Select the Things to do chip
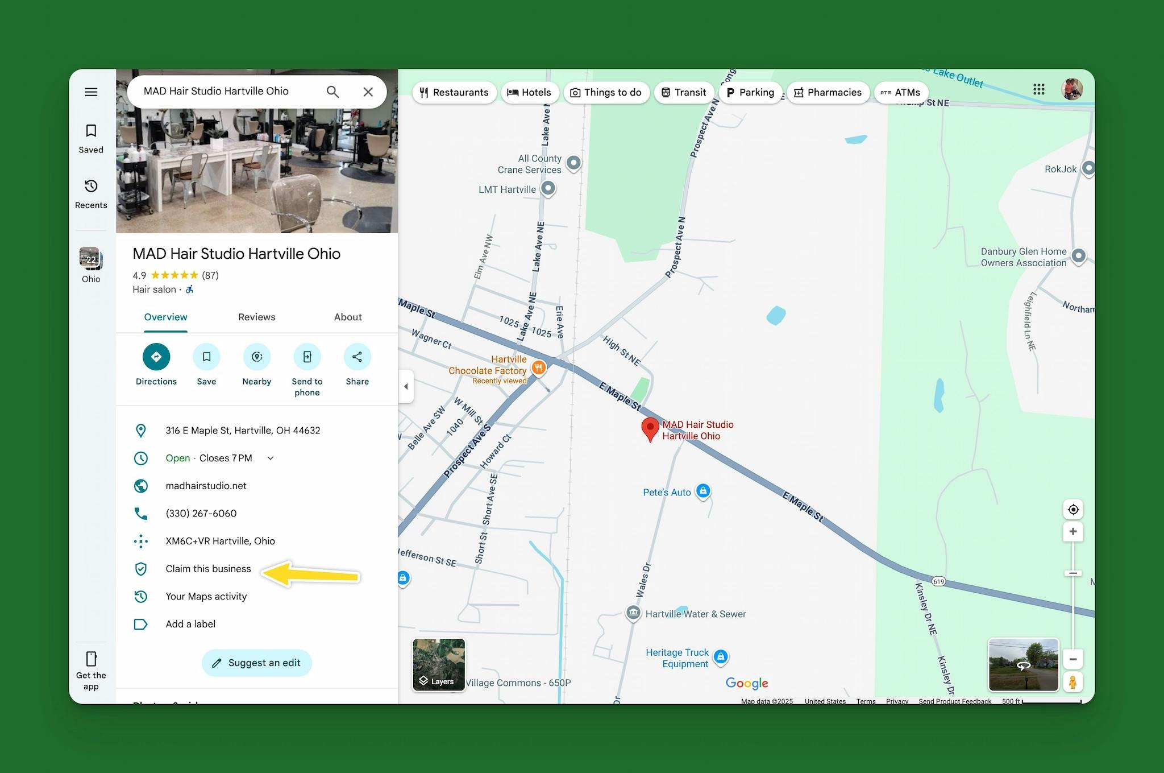This screenshot has width=1164, height=773. pyautogui.click(x=606, y=93)
